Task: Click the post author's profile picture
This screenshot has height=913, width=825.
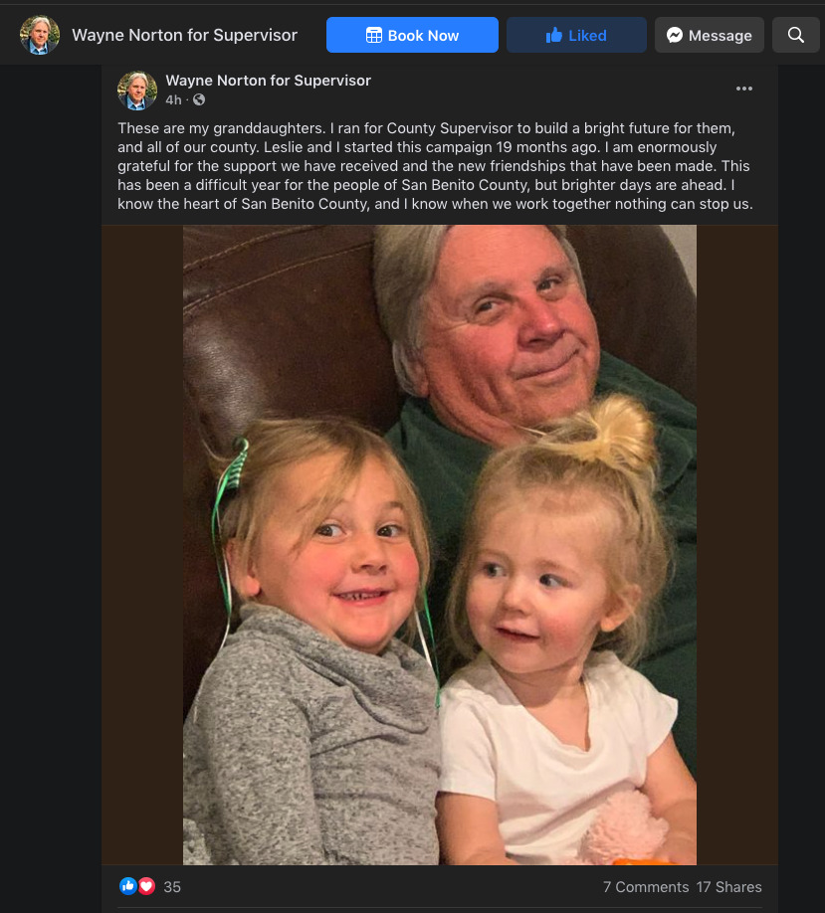Action: pos(137,90)
